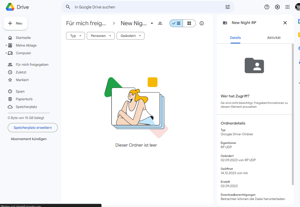Switch to list view layout
The image size is (300, 207).
[x=176, y=23]
